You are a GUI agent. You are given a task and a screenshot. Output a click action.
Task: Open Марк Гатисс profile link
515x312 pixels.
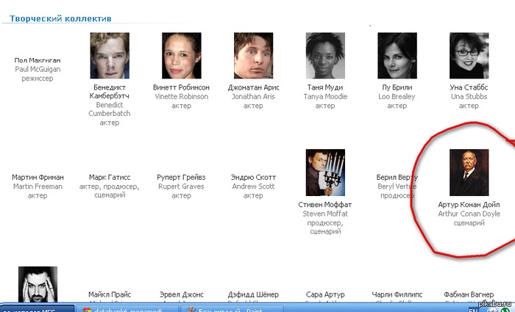point(109,178)
